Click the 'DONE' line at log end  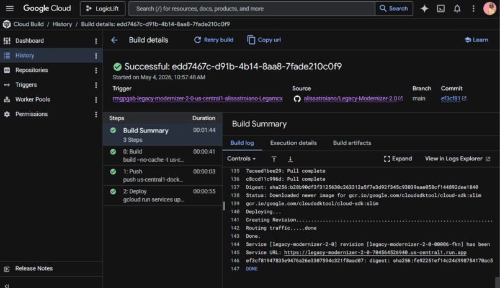(252, 269)
